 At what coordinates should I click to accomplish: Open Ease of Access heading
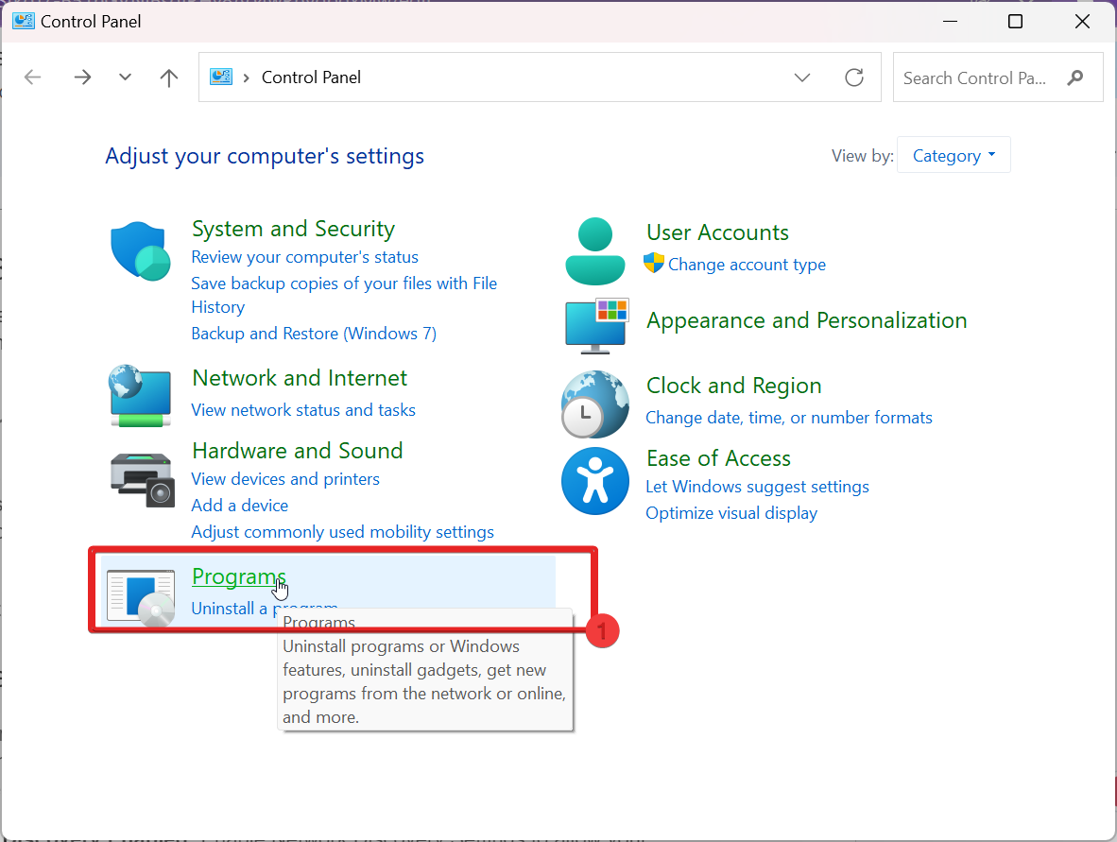[x=718, y=458]
